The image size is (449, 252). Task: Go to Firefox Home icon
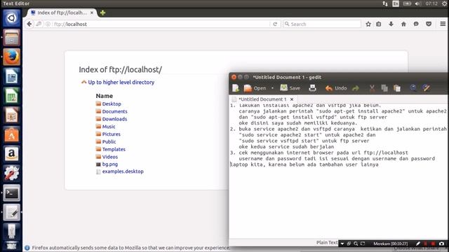click(403, 24)
